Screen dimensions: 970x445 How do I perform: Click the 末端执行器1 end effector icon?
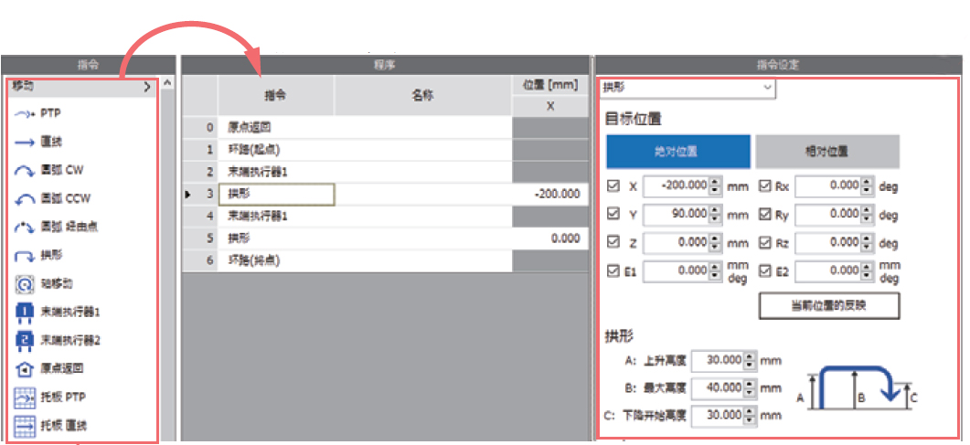pos(24,312)
